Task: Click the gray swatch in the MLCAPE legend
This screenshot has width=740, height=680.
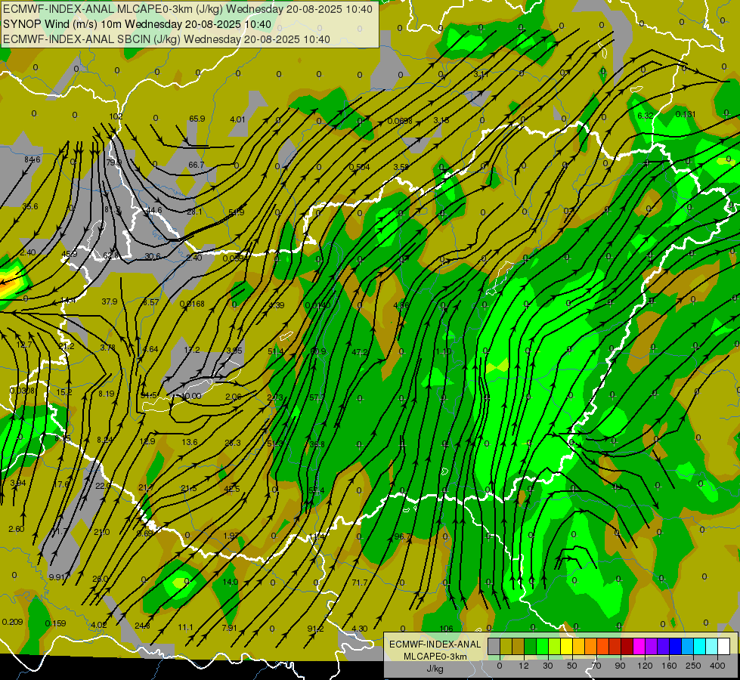Action: pos(494,646)
